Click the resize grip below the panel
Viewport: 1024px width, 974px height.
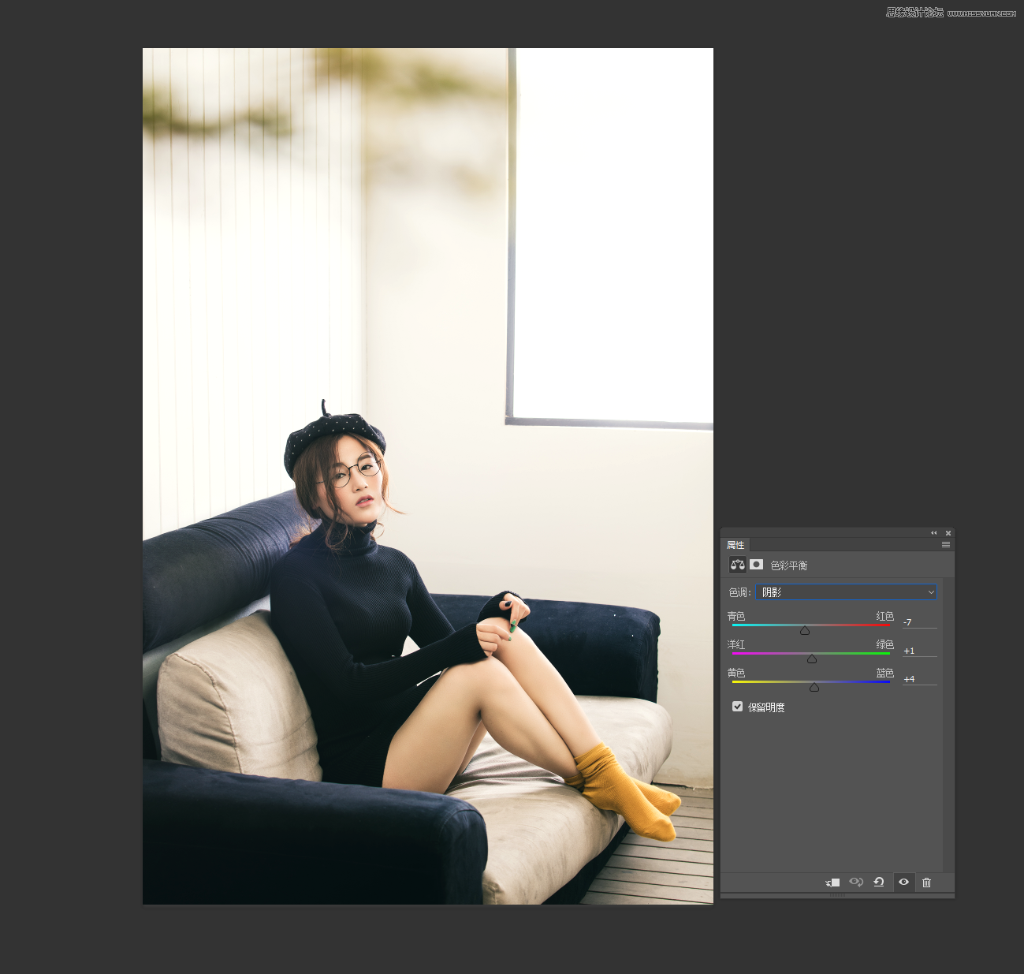coord(837,895)
